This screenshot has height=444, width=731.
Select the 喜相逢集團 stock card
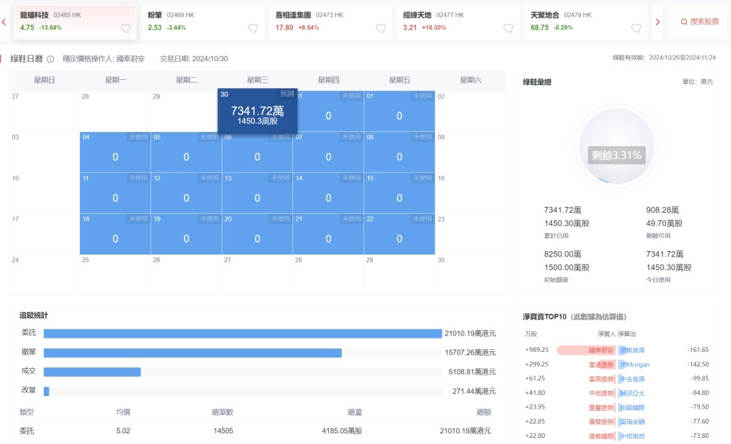pyautogui.click(x=330, y=22)
